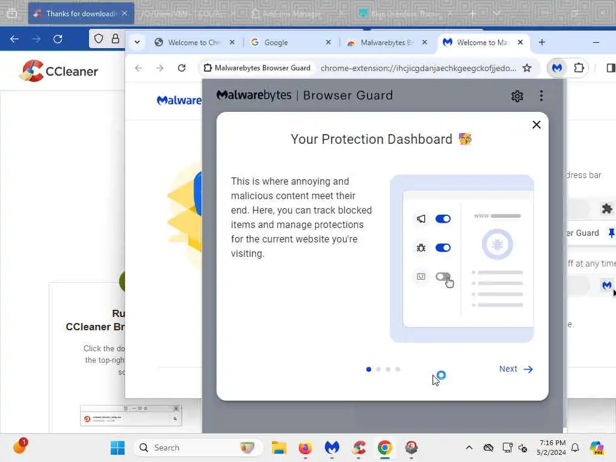
Task: Open the Browser Guard three-dot menu
Action: coord(541,96)
